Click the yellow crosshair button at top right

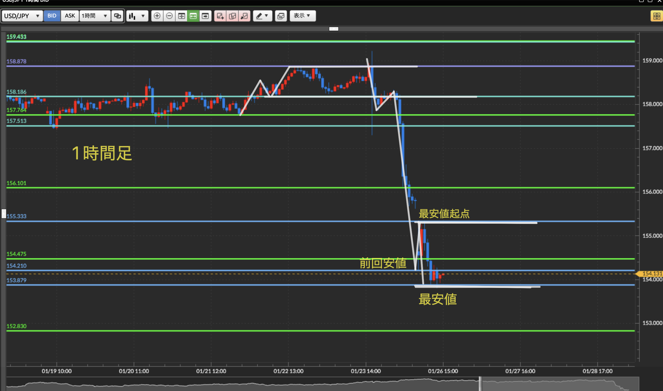657,16
